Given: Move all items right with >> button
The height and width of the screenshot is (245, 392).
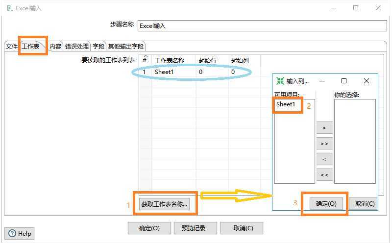Looking at the screenshot, I should click(x=324, y=144).
